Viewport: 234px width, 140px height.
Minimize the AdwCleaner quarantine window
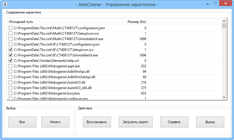coord(207,3)
